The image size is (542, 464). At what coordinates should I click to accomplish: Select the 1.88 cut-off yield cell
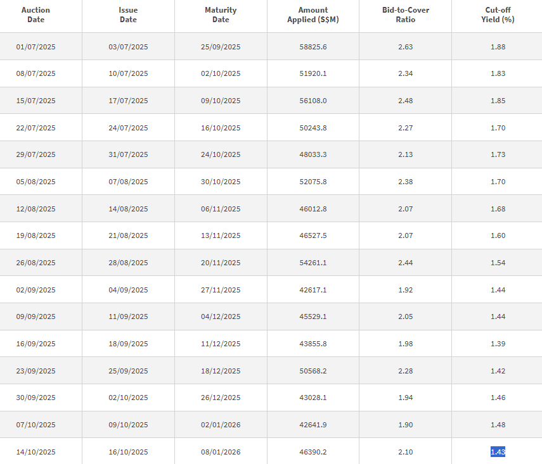click(x=498, y=47)
